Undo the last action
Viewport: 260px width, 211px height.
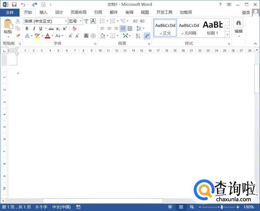(23, 5)
